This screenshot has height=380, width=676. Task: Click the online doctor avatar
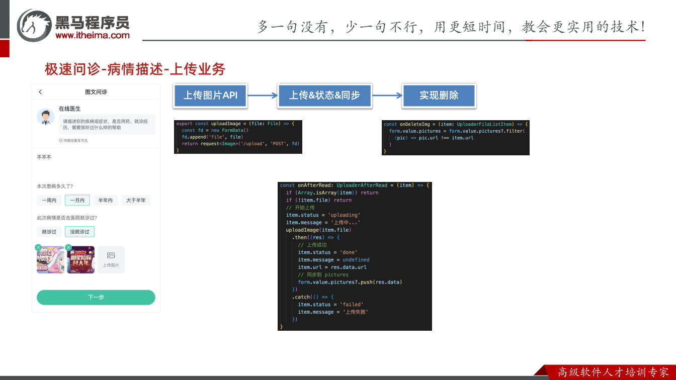[x=46, y=117]
